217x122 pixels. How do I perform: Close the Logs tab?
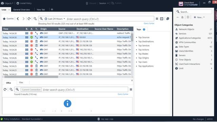[9, 10]
